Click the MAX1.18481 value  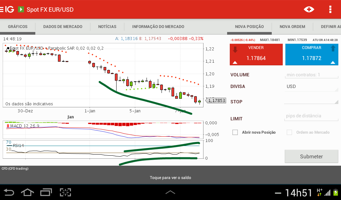pos(270,40)
